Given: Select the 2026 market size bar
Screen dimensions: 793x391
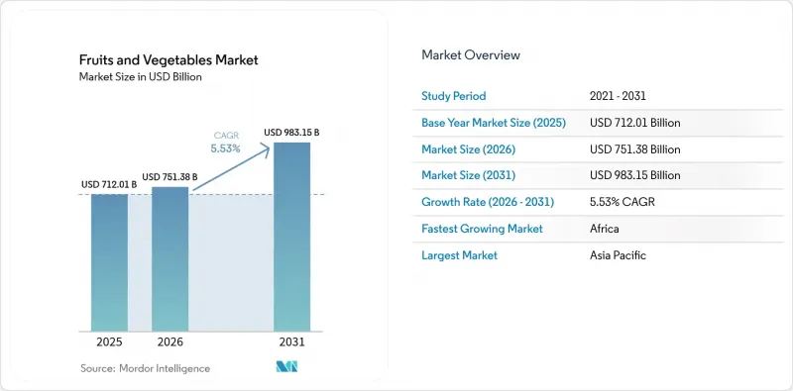Looking at the screenshot, I should coord(170,259).
